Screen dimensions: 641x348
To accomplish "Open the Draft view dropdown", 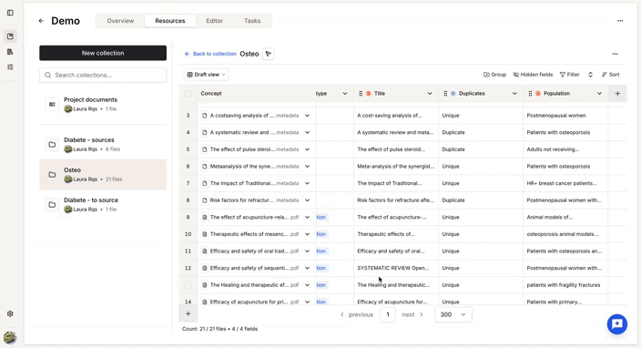I will pos(206,75).
